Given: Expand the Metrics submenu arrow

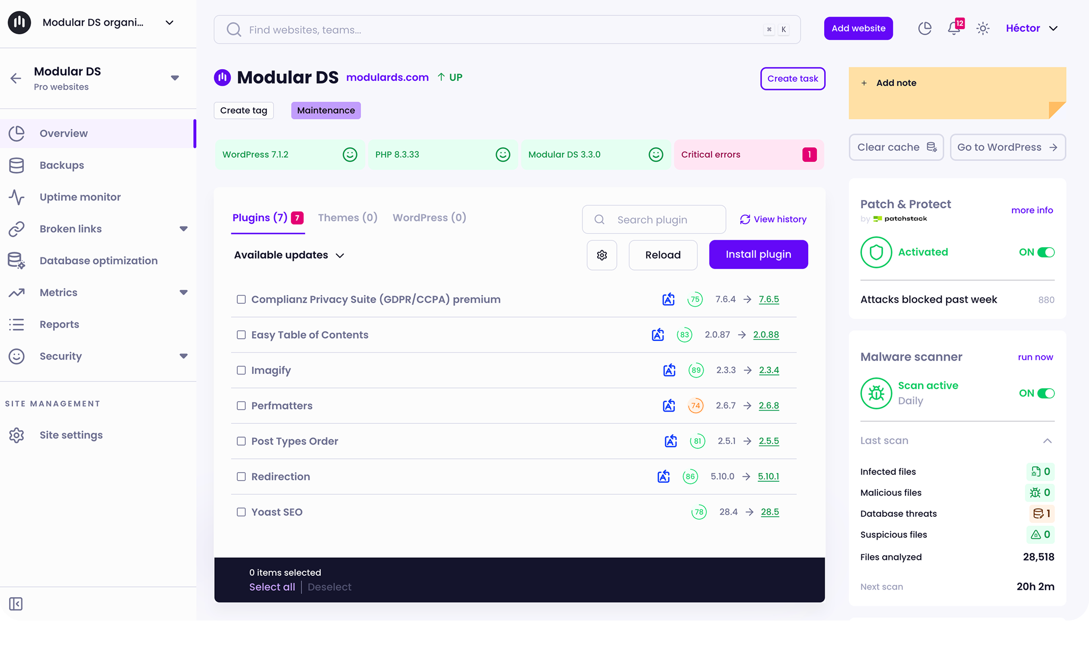Looking at the screenshot, I should pos(183,292).
